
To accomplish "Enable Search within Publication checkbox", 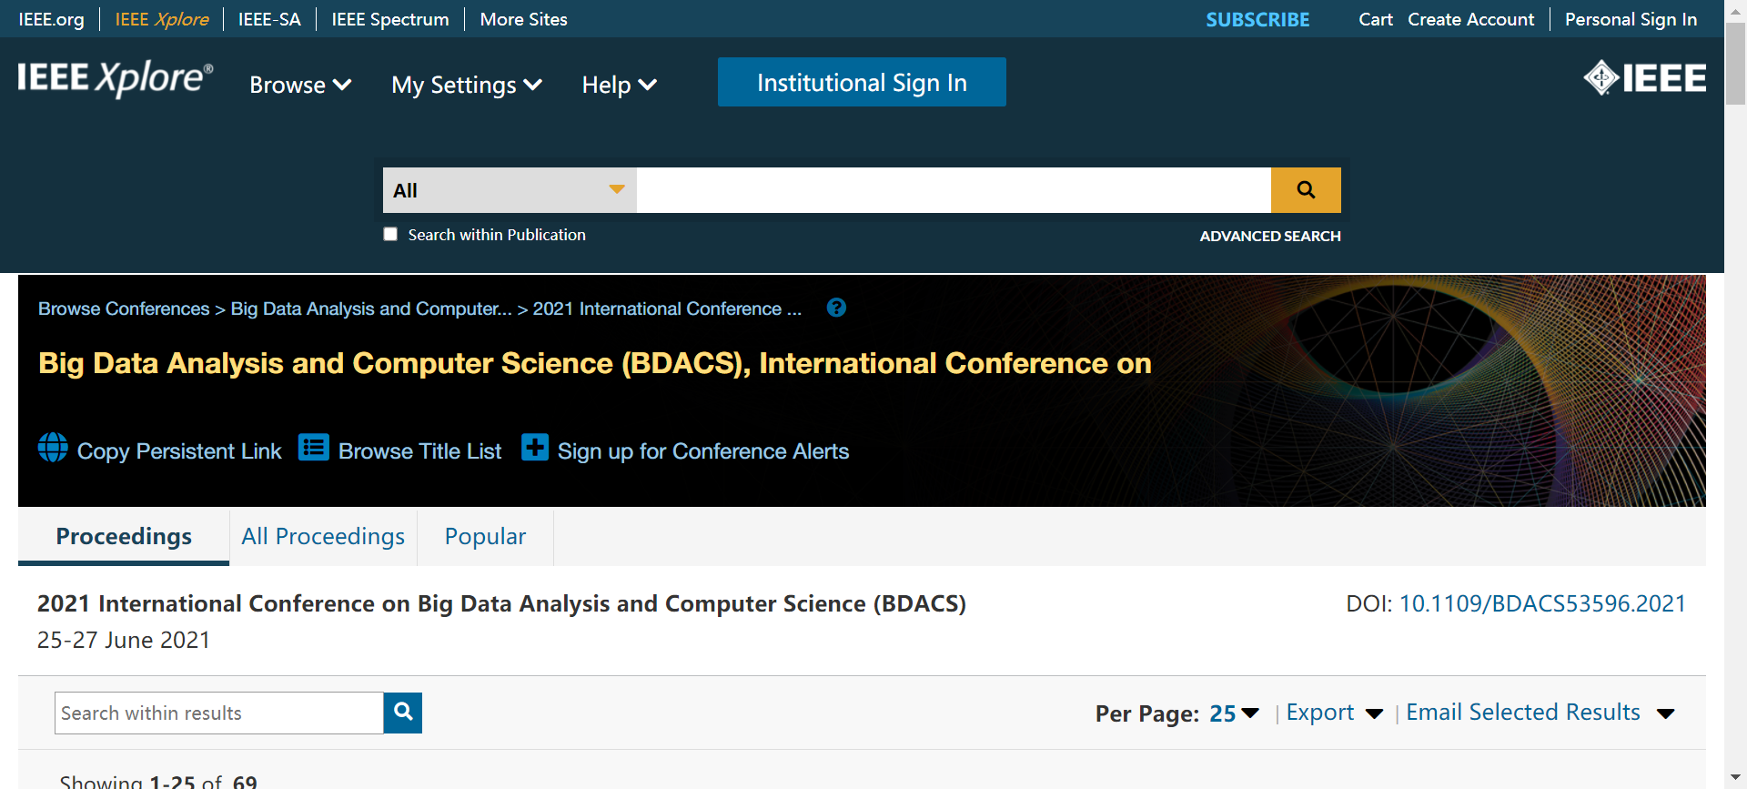I will pos(390,234).
